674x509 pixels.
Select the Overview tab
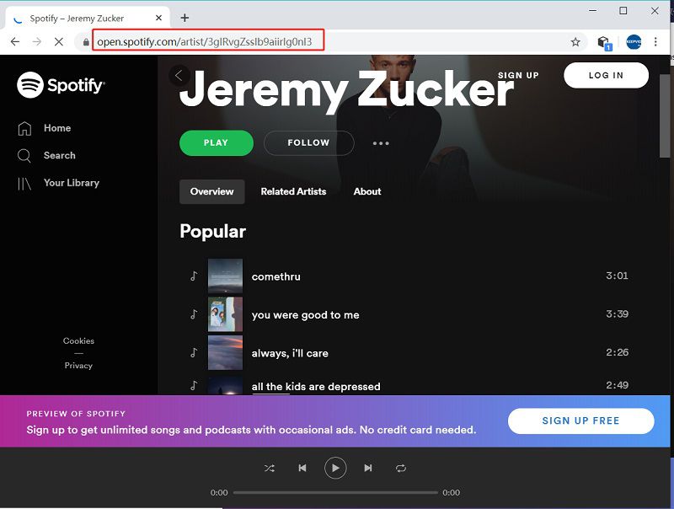(x=212, y=191)
